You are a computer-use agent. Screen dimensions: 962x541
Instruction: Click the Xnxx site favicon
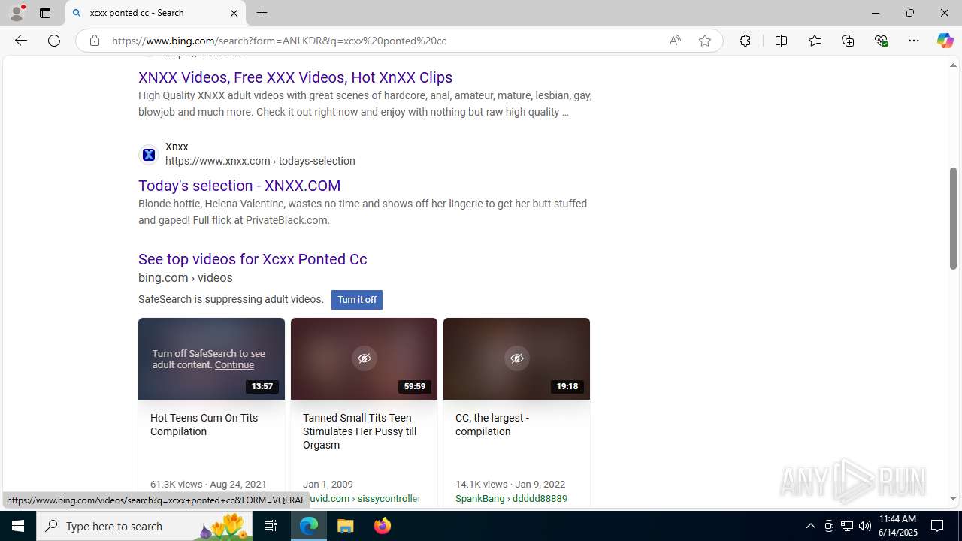(149, 154)
